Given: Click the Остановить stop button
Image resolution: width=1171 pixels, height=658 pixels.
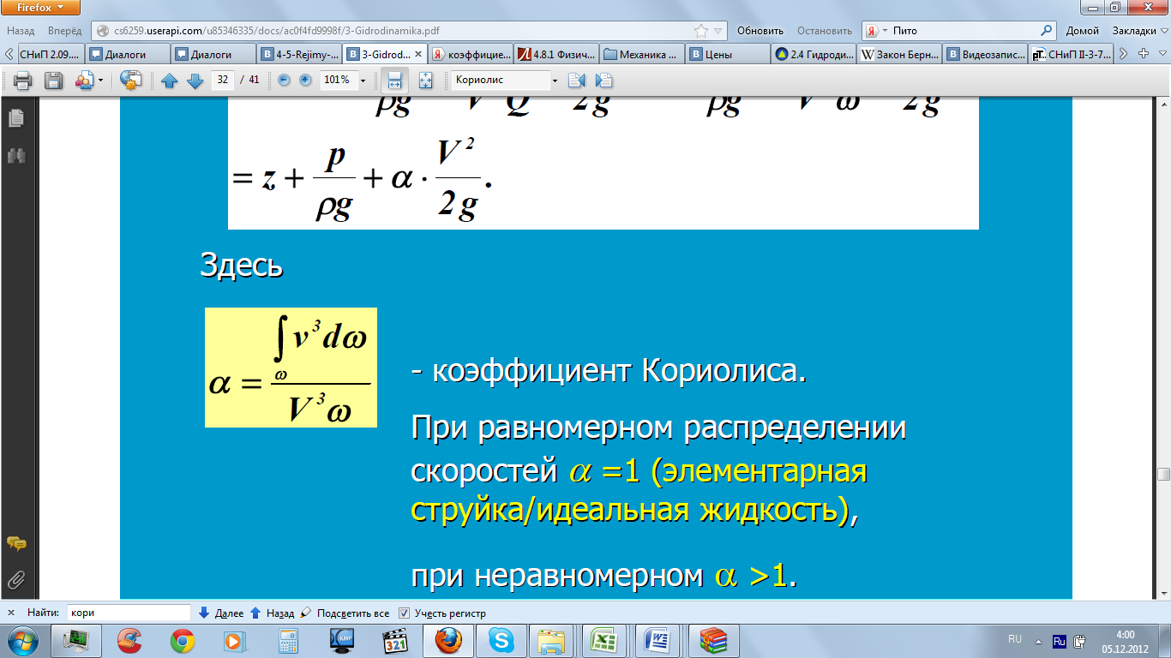Looking at the screenshot, I should click(823, 30).
